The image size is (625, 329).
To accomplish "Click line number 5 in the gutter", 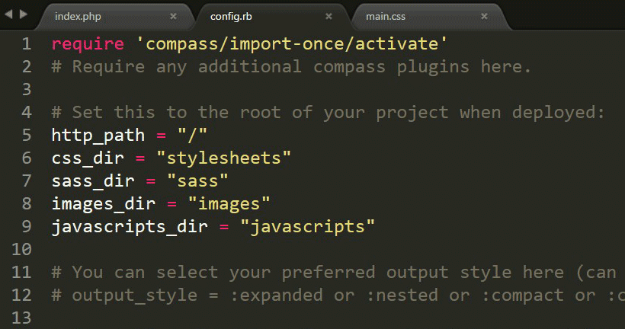I will coord(27,136).
